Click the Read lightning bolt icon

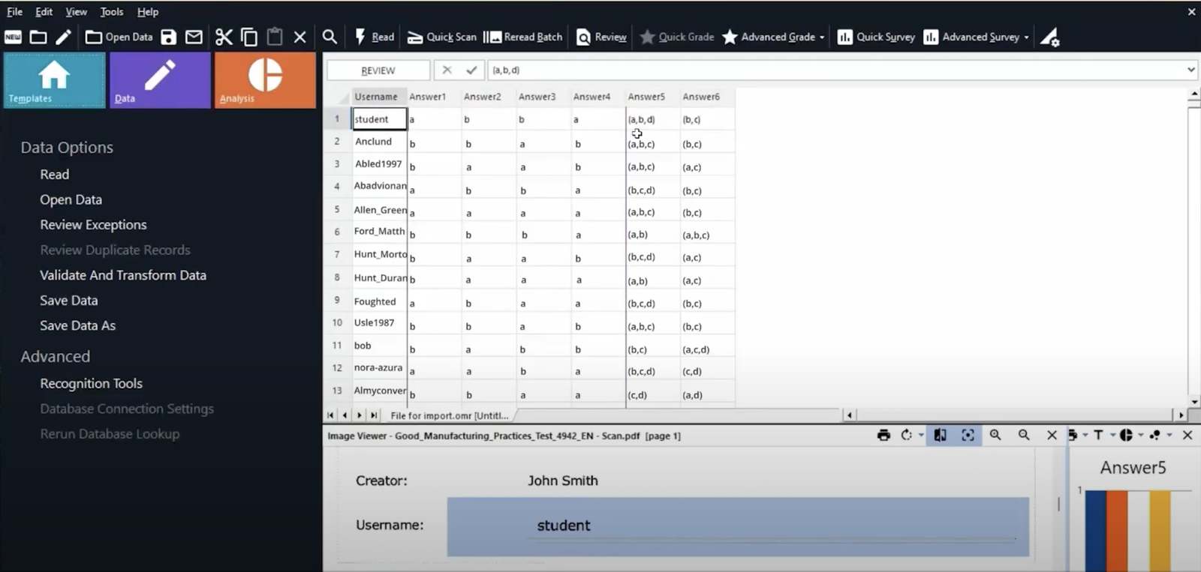tap(360, 37)
